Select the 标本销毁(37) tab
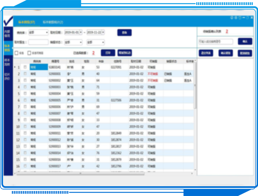 pyautogui.click(x=26, y=22)
